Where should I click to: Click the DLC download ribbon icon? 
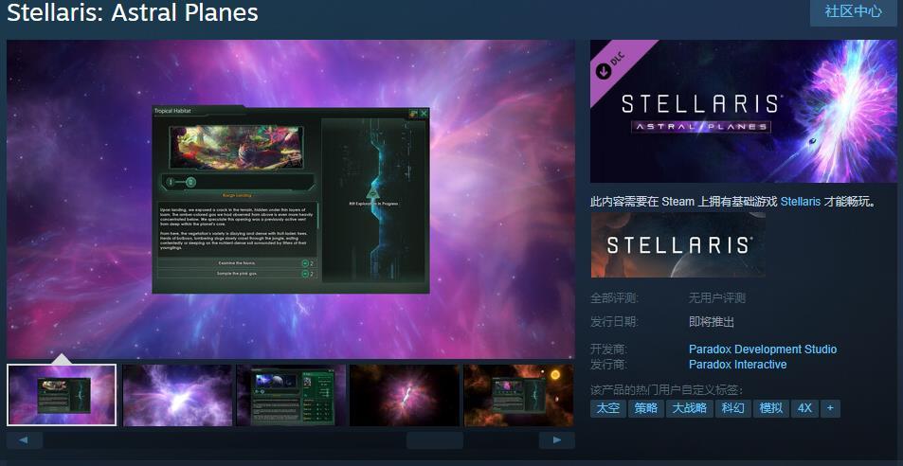click(604, 71)
